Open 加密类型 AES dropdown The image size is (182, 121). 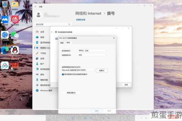coord(93,55)
